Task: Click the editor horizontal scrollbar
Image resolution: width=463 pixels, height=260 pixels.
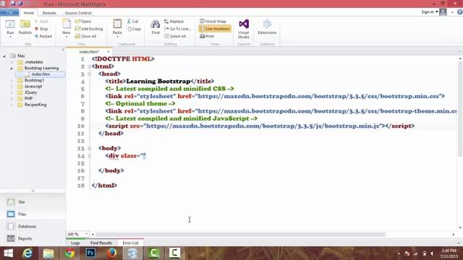Action: click(x=240, y=234)
